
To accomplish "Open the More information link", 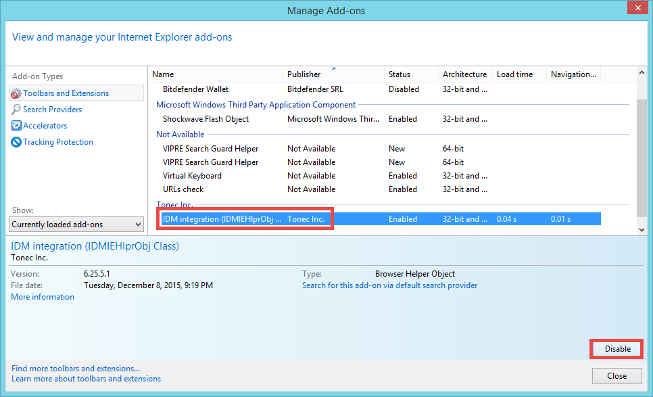I will [x=43, y=297].
